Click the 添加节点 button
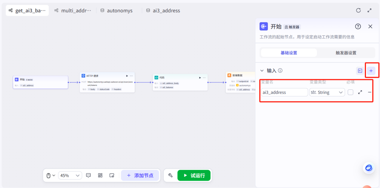 (140, 175)
